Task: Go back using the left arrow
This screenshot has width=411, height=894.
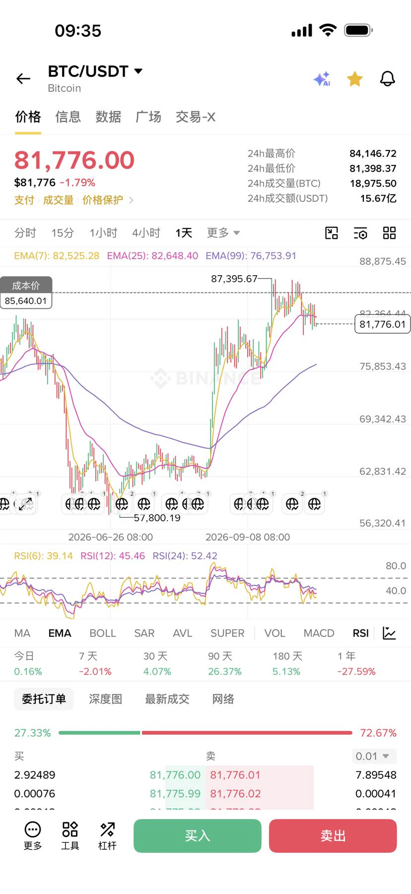Action: (23, 78)
